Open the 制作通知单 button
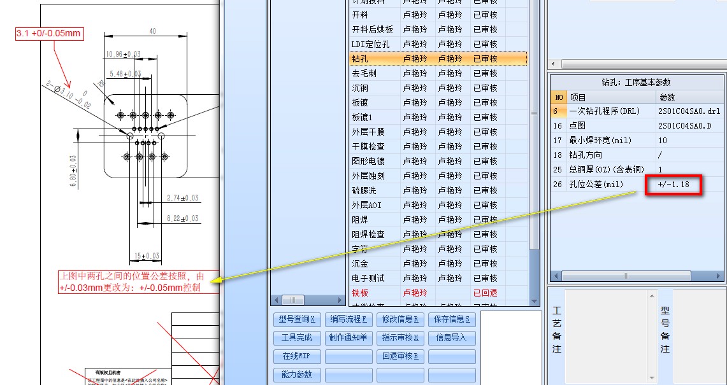This screenshot has height=385, width=727. pos(348,338)
